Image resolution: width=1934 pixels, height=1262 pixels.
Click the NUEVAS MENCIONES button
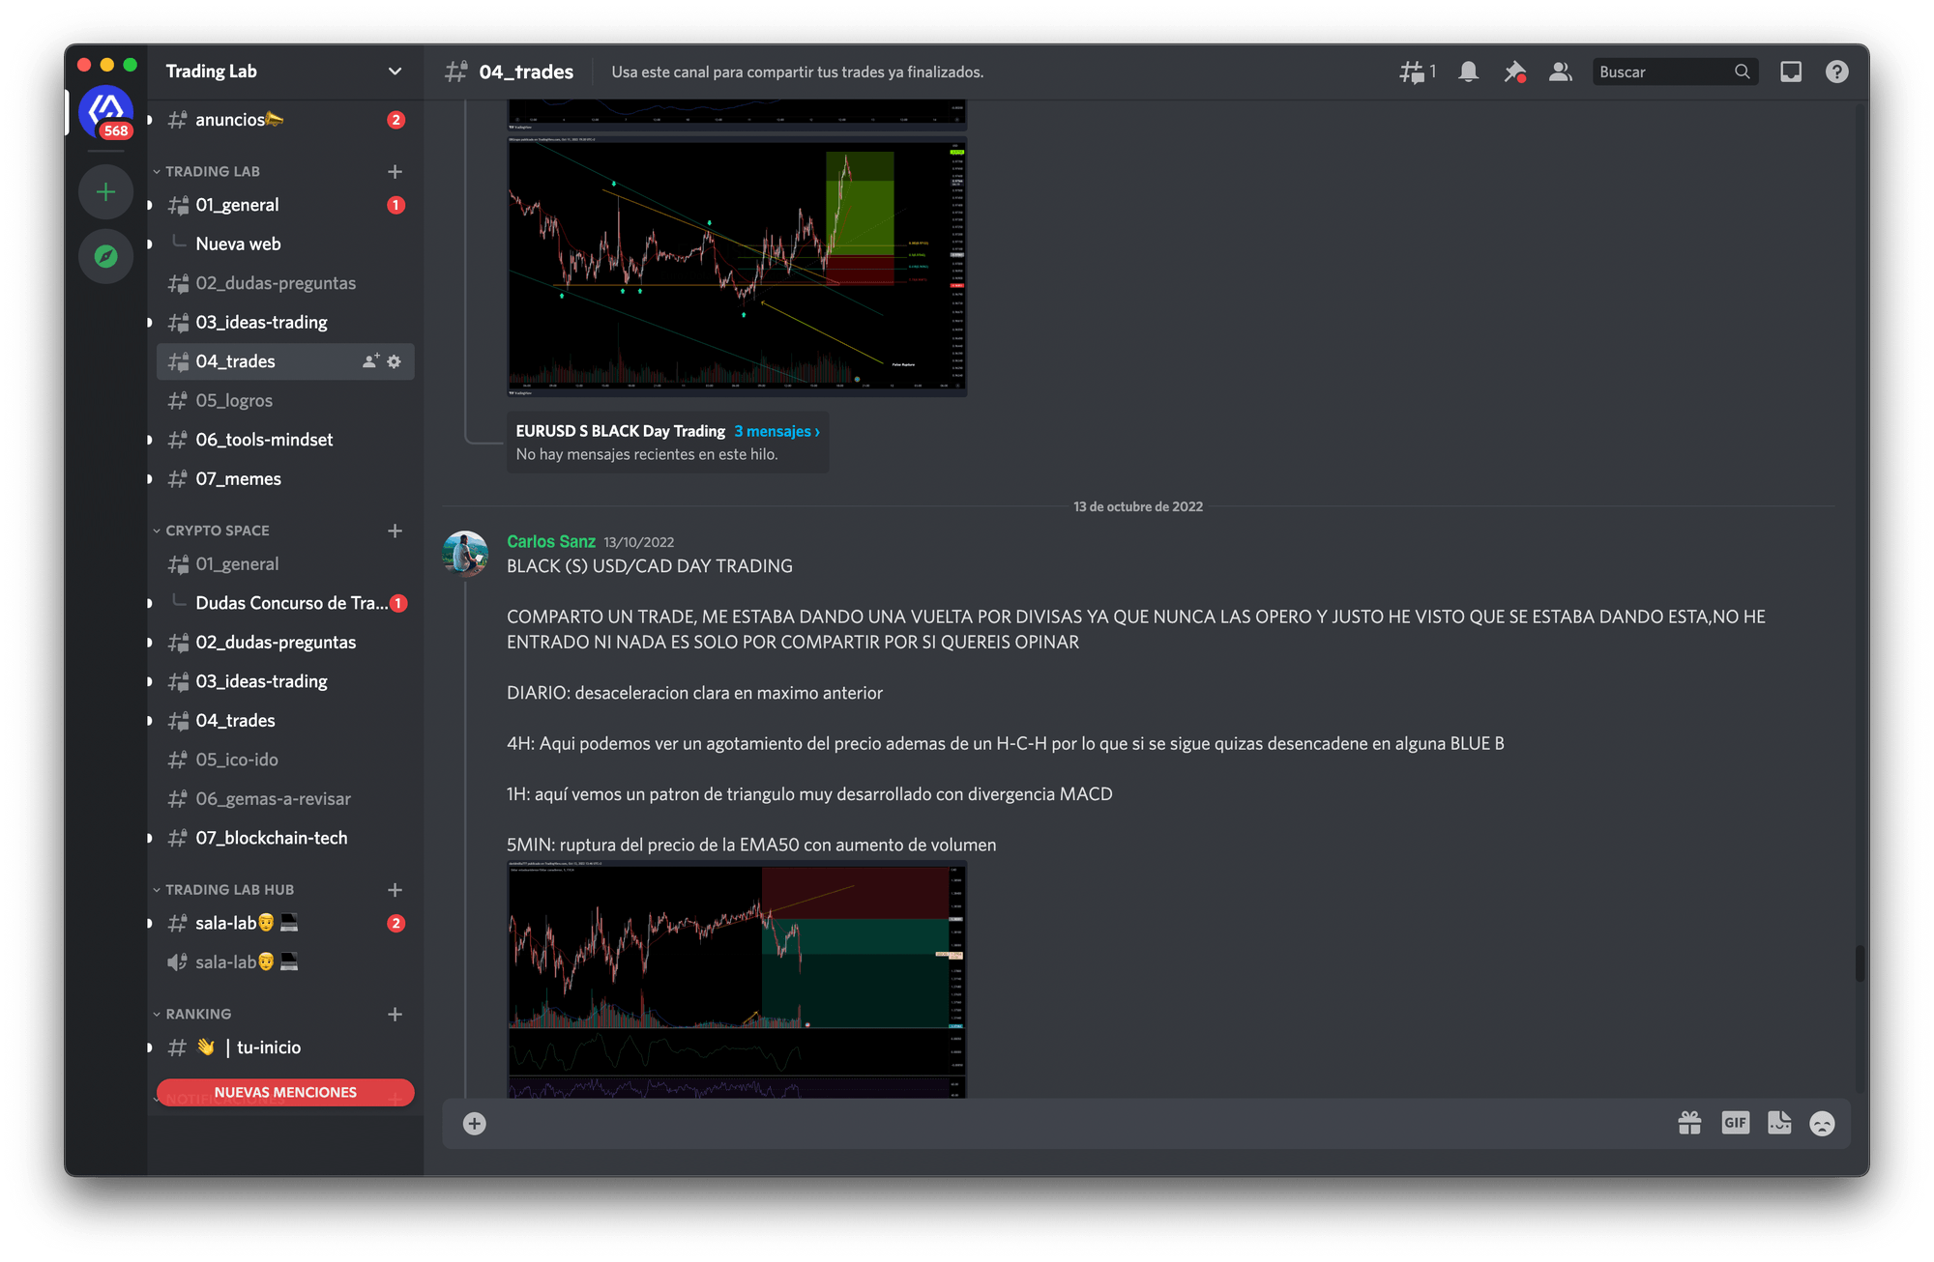point(284,1092)
